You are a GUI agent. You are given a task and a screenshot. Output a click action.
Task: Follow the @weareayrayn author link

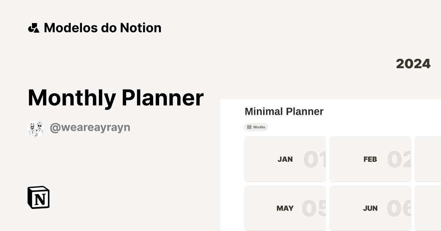coord(90,127)
